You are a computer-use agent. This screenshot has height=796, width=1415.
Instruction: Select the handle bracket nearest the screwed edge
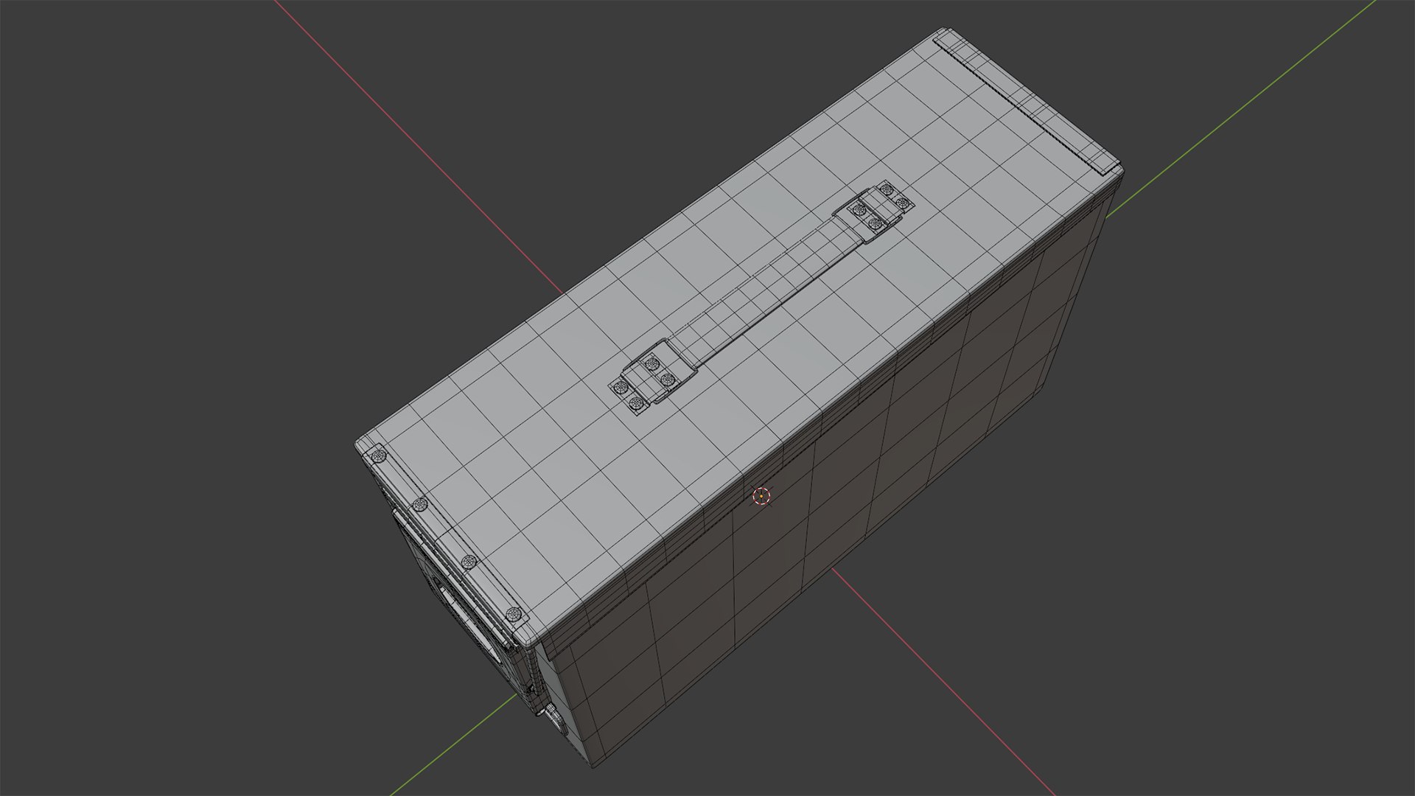point(652,377)
